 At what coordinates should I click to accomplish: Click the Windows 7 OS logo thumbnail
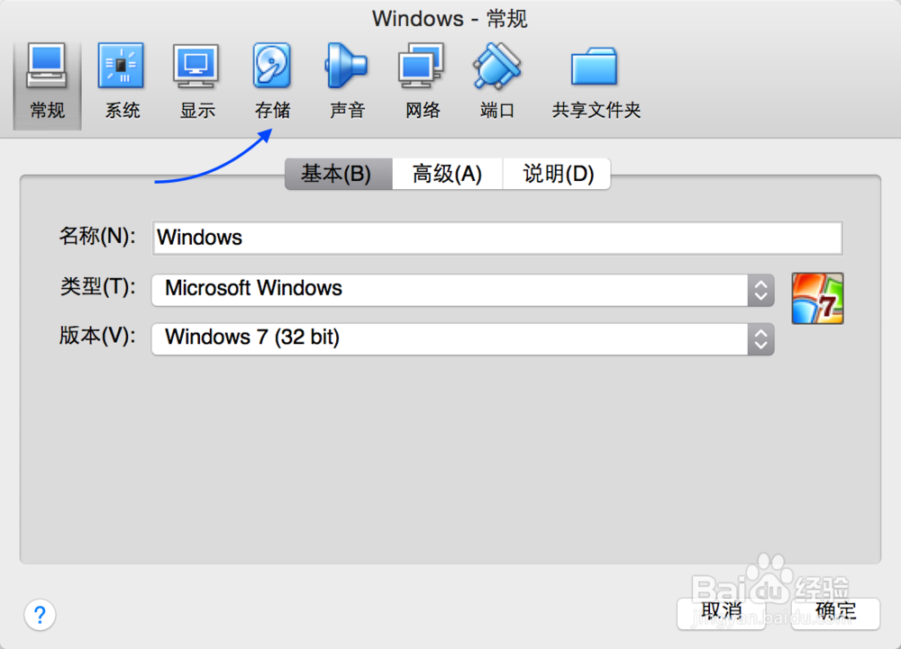(817, 298)
